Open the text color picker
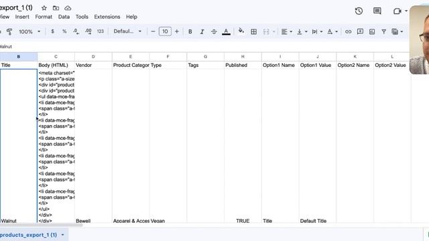The image size is (429, 241). coord(226,31)
